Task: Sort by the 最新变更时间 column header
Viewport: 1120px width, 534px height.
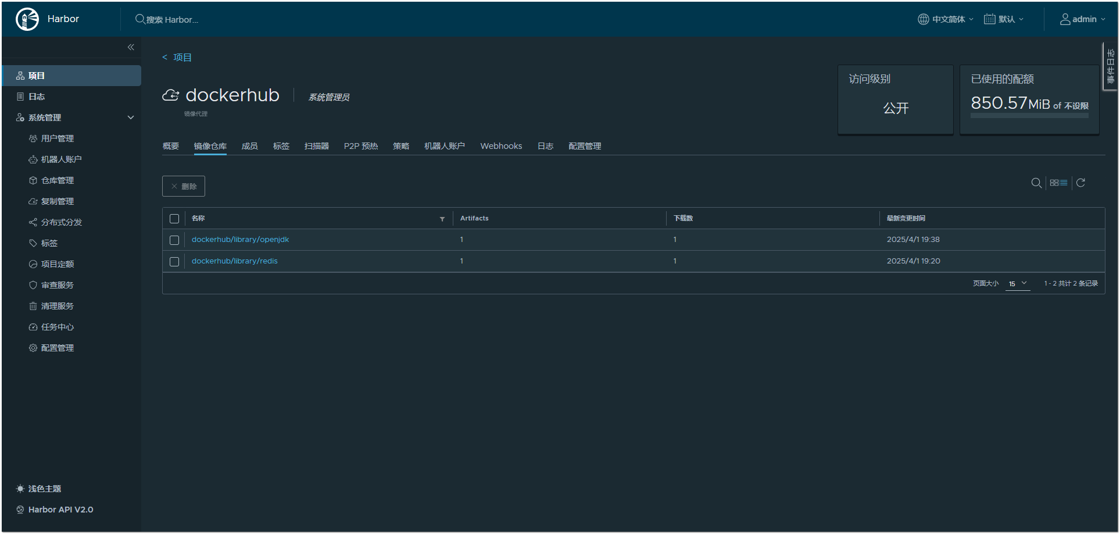Action: tap(906, 219)
